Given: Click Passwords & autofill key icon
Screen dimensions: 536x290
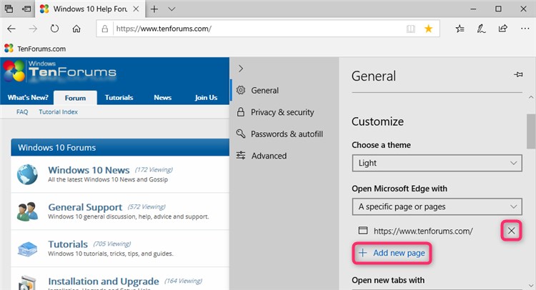Looking at the screenshot, I should tap(241, 134).
